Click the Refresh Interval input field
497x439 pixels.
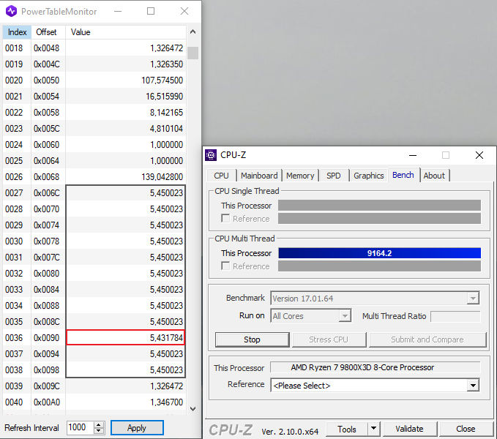tap(81, 427)
